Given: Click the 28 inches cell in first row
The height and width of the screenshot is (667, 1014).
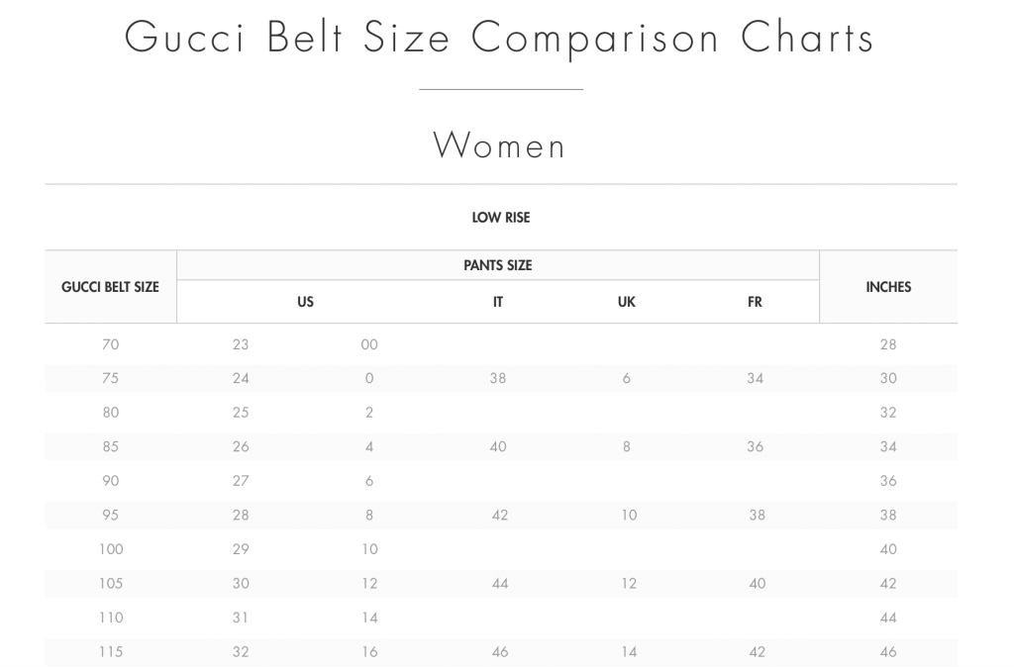Looking at the screenshot, I should click(x=888, y=344).
